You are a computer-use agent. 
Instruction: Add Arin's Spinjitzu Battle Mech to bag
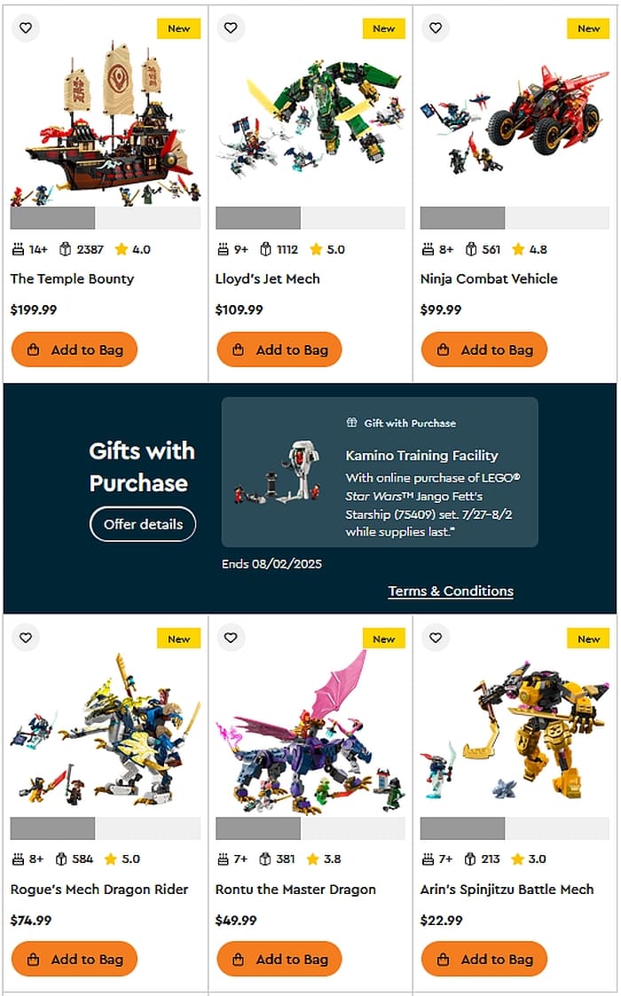coord(484,959)
